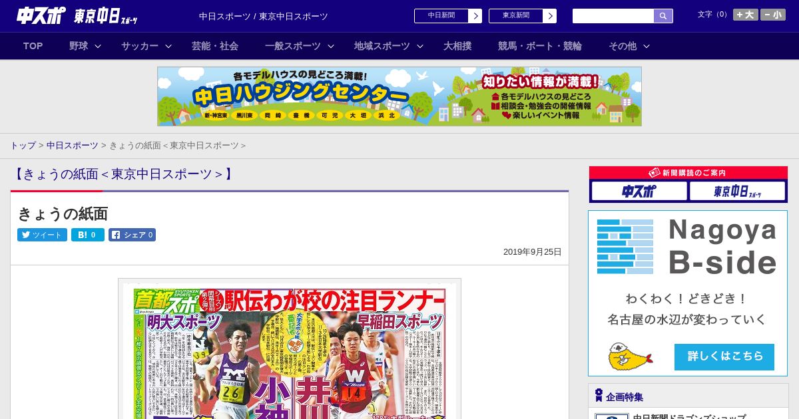Open the サッカー menu
799x419 pixels.
pos(140,46)
